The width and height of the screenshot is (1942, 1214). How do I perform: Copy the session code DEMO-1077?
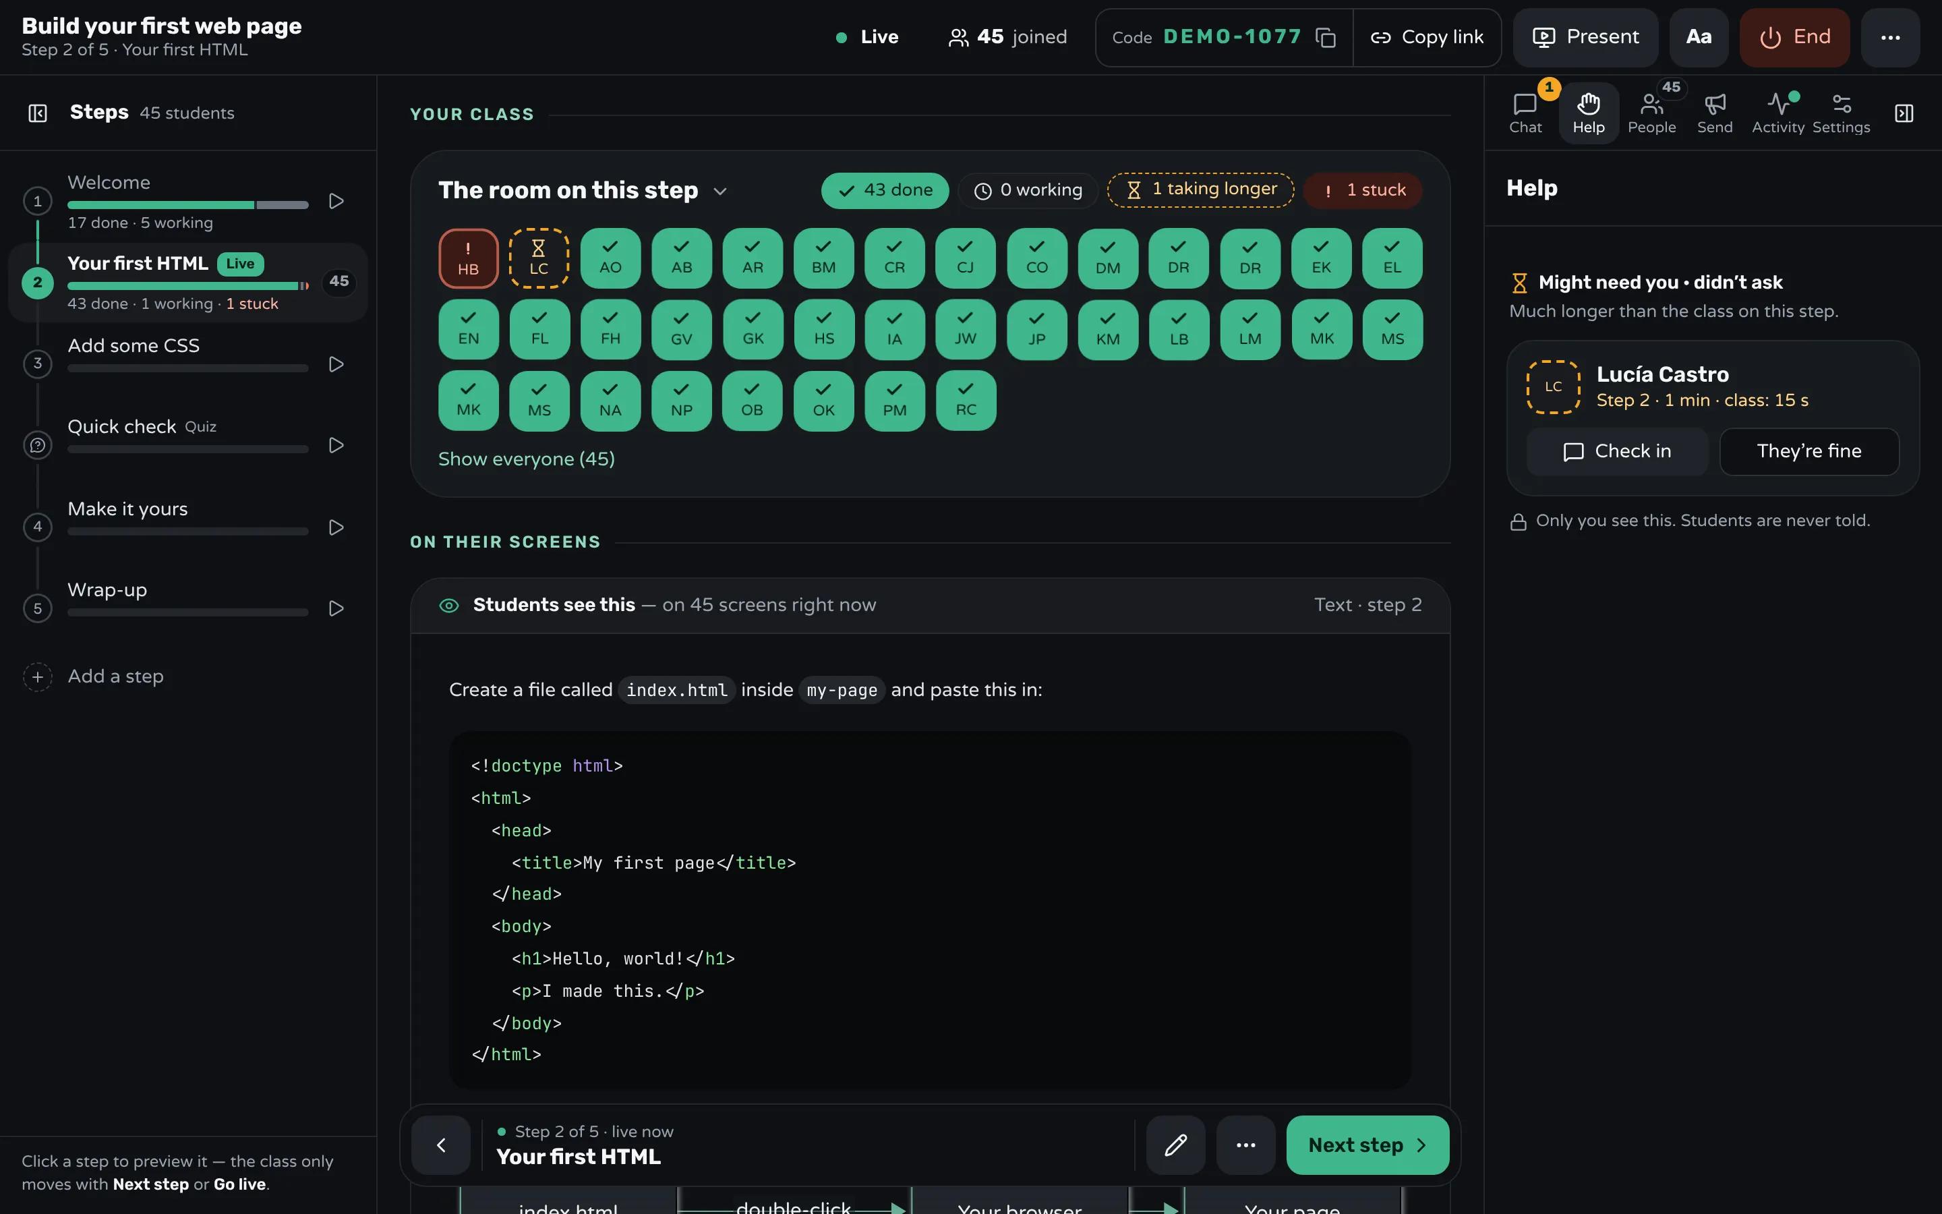point(1326,37)
